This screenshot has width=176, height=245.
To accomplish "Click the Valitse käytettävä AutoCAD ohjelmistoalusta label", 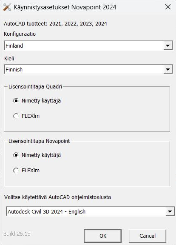I will click(x=57, y=197).
